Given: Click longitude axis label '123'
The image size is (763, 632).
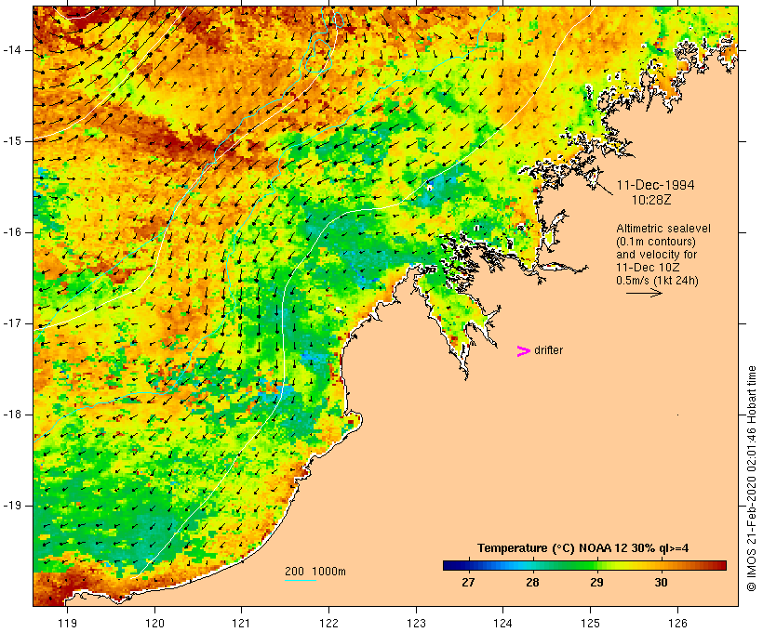Looking at the screenshot, I should click(416, 623).
